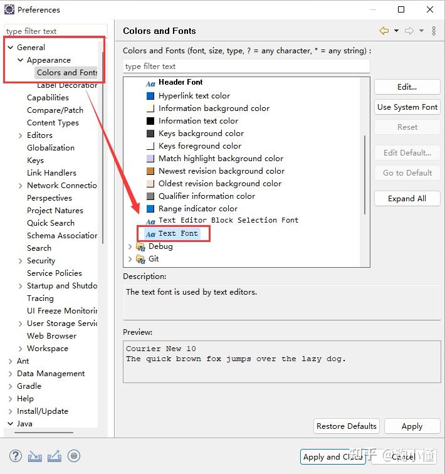
Task: Focus the Colors and Fonts filter field
Action: [x=246, y=66]
